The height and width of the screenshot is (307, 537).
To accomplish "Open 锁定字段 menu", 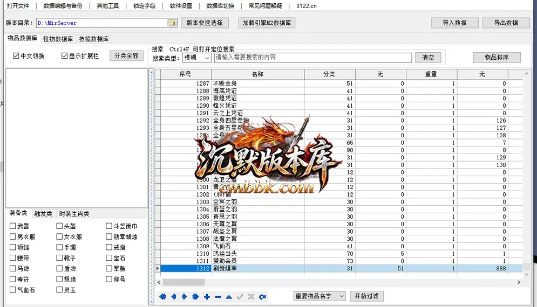I will 145,6.
